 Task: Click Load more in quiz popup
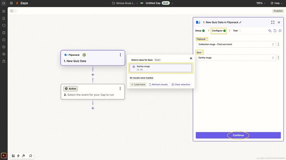138,84
